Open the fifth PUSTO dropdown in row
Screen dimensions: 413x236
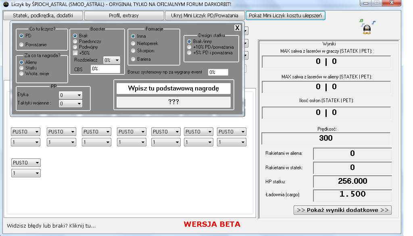166,132
